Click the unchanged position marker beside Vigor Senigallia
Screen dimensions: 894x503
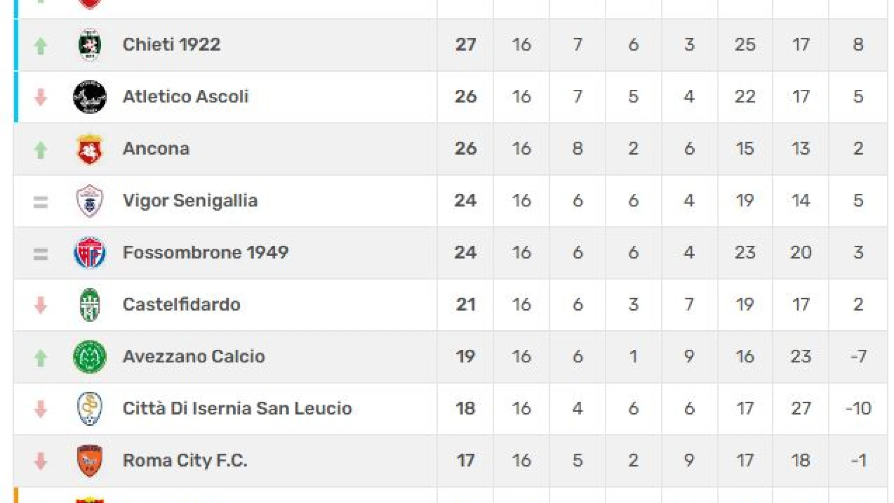[x=41, y=202]
